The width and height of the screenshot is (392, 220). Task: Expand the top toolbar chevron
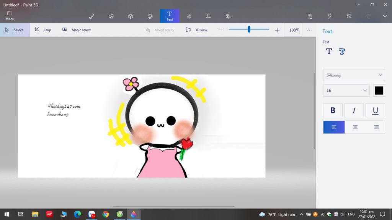click(x=385, y=16)
